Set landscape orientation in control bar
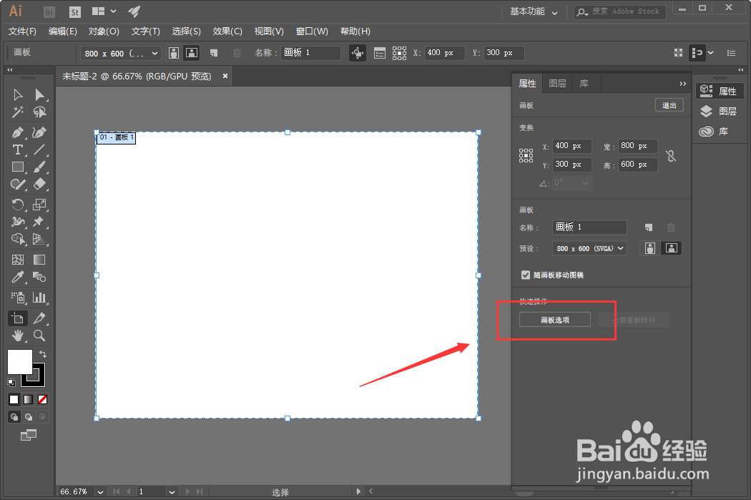Screen dimensions: 751x500 (192, 53)
